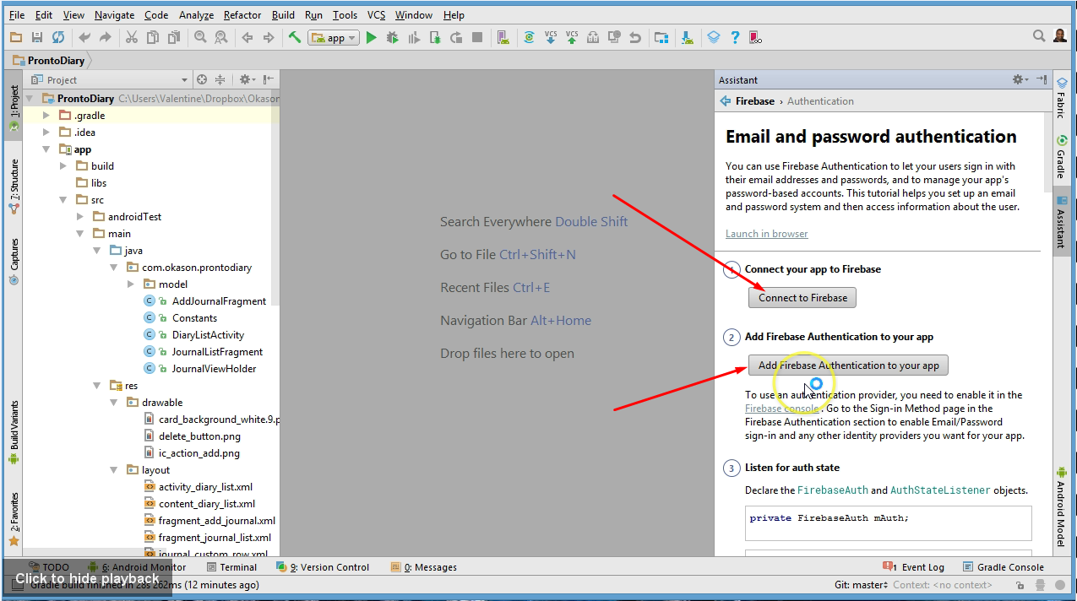Open the Git master branch selector
Viewport: 1077px width, 601px height.
861,585
